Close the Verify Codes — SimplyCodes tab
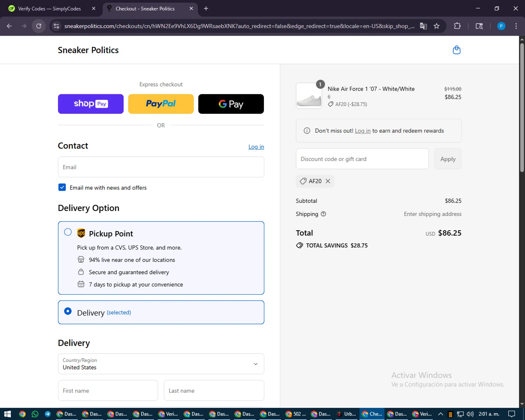Image resolution: width=525 pixels, height=420 pixels. pos(93,8)
